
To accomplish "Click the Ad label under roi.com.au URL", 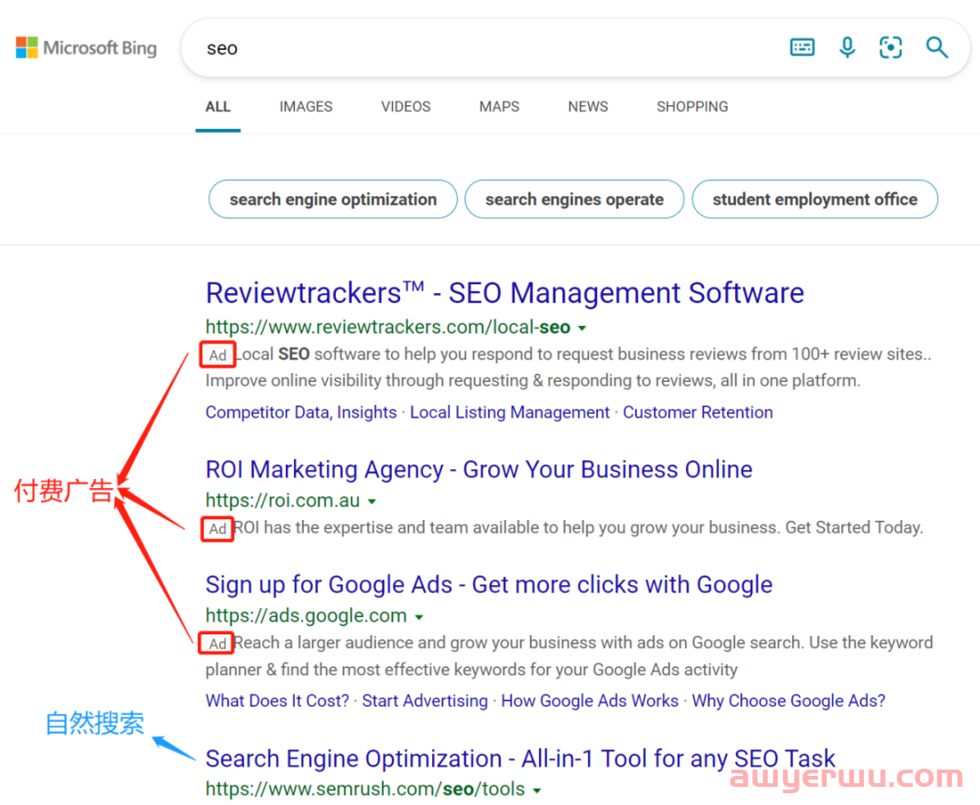I will (x=218, y=529).
